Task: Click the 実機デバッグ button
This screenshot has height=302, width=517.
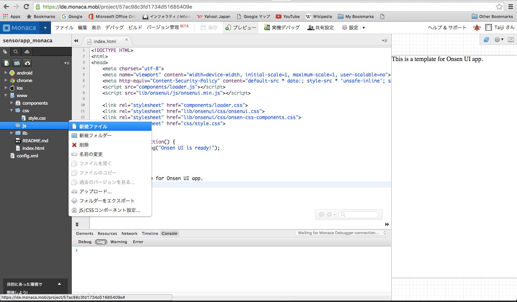Action: (x=282, y=28)
